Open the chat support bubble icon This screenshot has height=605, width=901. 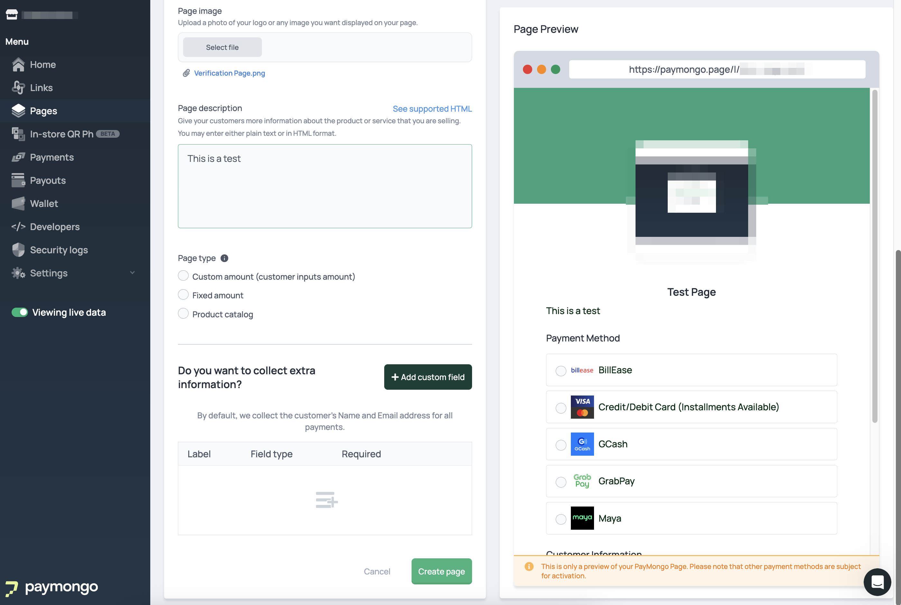877,582
